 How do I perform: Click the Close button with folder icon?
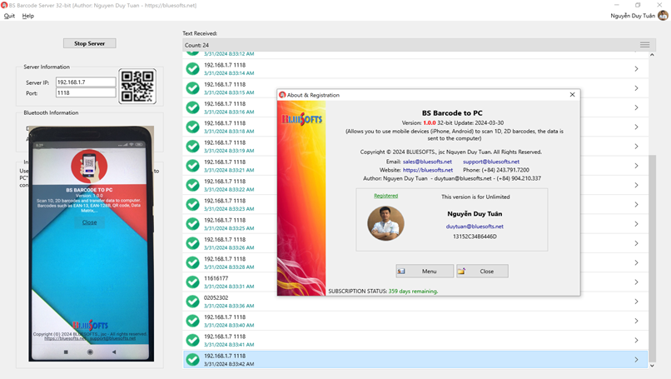(482, 271)
